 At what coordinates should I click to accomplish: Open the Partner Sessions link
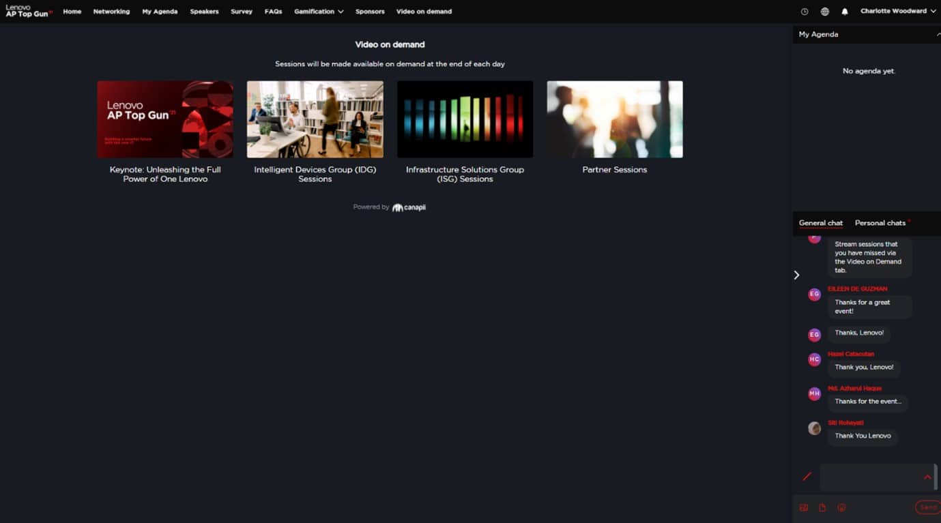click(x=615, y=170)
